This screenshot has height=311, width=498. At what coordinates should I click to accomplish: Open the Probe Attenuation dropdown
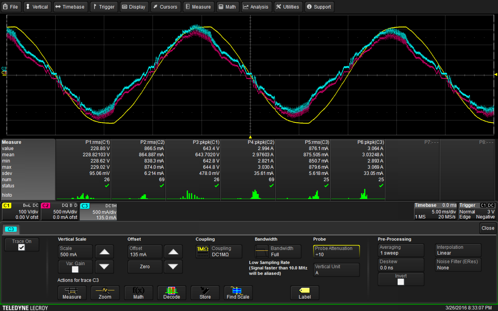tap(336, 251)
